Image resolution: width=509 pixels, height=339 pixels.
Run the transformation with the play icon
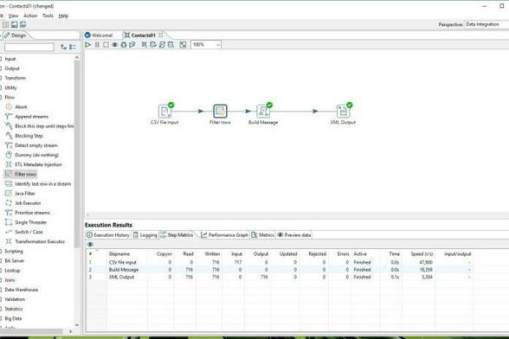87,45
